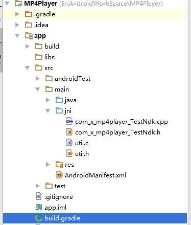Expand the androidTest folder arrow
Viewport: 191px width, 225px height.
click(x=38, y=79)
